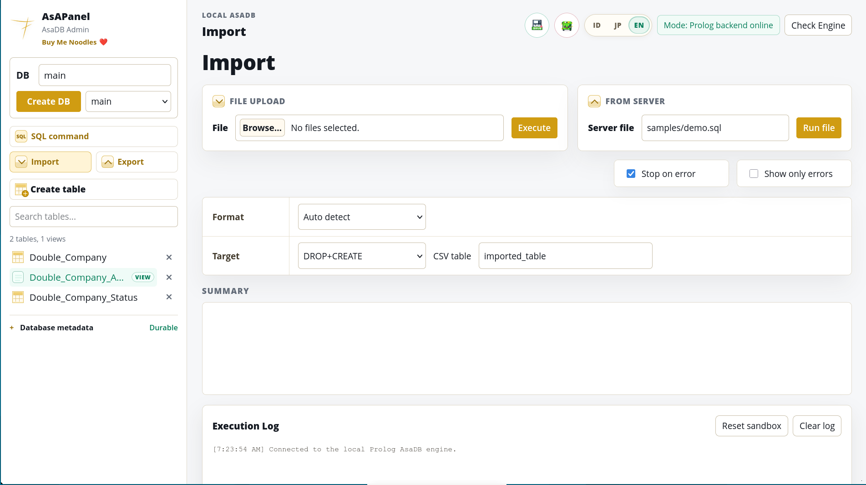
Task: Click the Double_Company_Status table icon
Action: (18, 297)
